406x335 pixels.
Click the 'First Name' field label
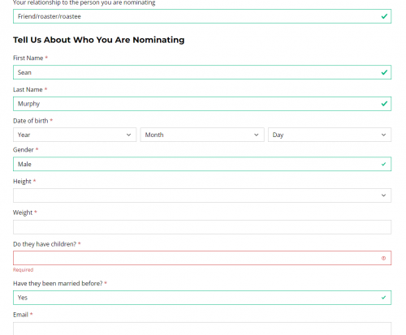click(x=28, y=58)
